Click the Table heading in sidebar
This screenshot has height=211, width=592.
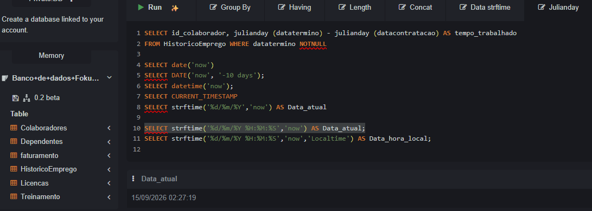click(x=19, y=114)
